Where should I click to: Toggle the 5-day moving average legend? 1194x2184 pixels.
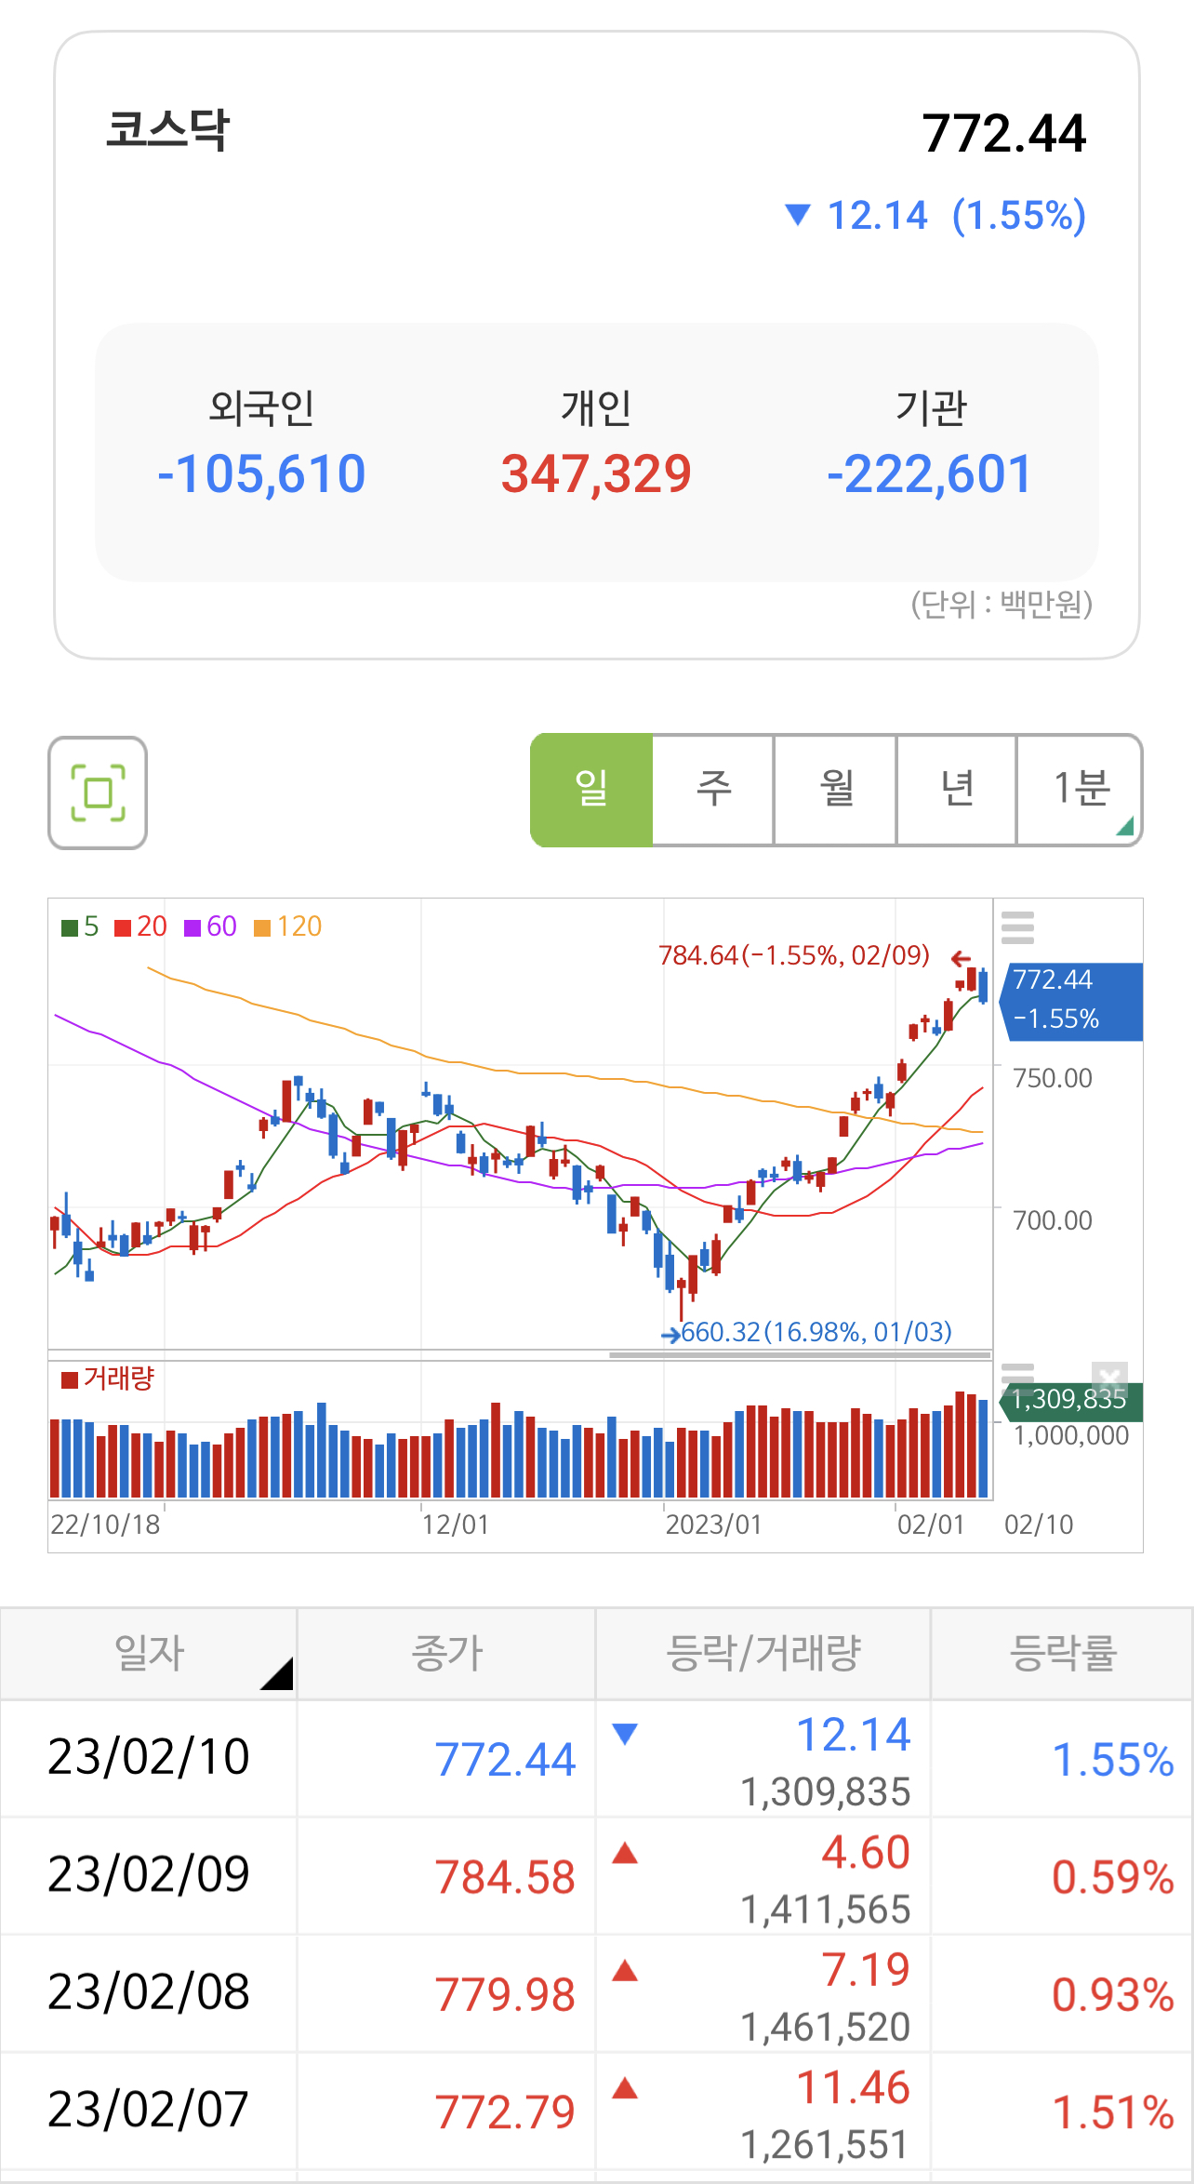tap(80, 926)
